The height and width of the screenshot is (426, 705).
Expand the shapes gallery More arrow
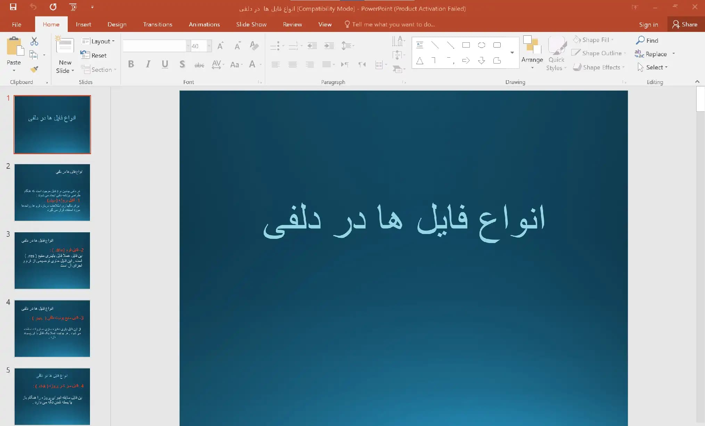pos(512,53)
